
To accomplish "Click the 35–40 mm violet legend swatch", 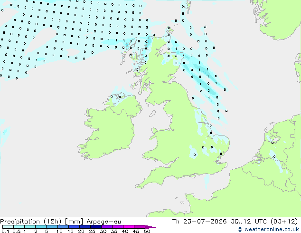I will (118, 227).
